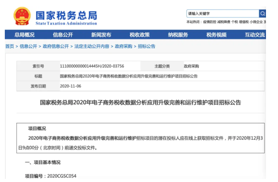Open the 总局概况 menu
The width and height of the screenshot is (278, 182).
(x=24, y=35)
